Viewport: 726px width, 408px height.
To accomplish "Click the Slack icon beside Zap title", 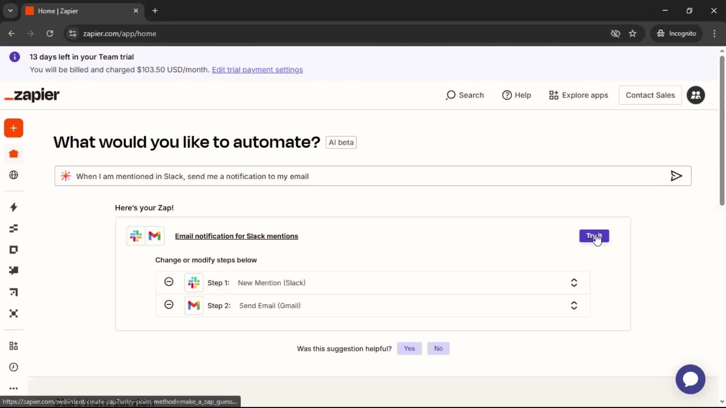I will [136, 236].
